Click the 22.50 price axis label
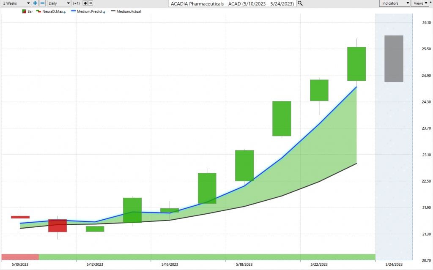The width and height of the screenshot is (433, 270). [426, 181]
